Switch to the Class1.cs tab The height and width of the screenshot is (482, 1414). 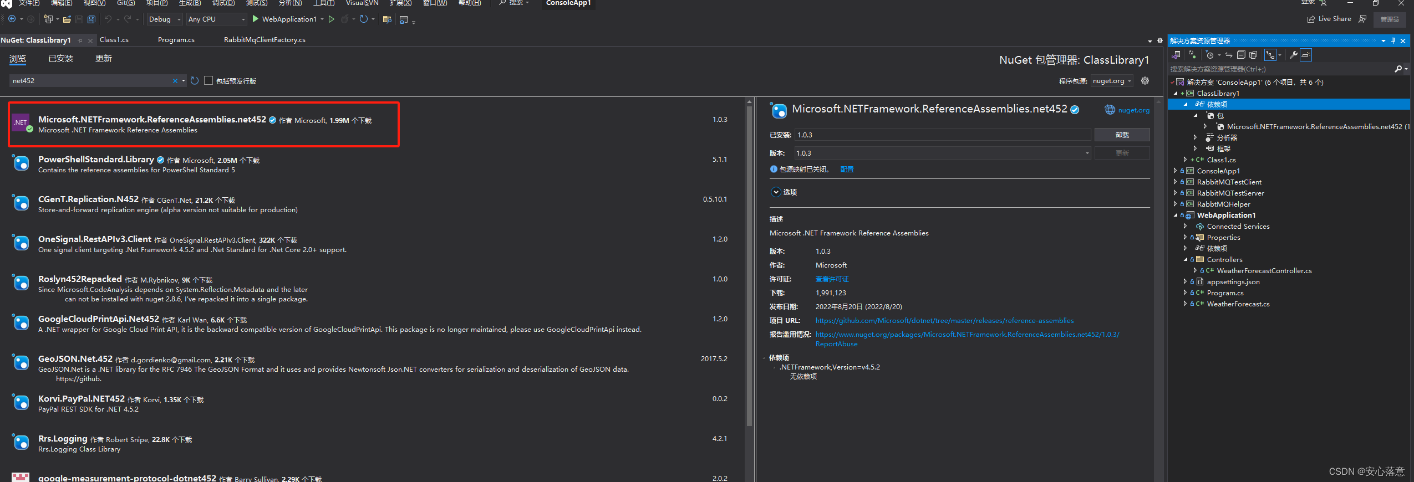pyautogui.click(x=114, y=40)
